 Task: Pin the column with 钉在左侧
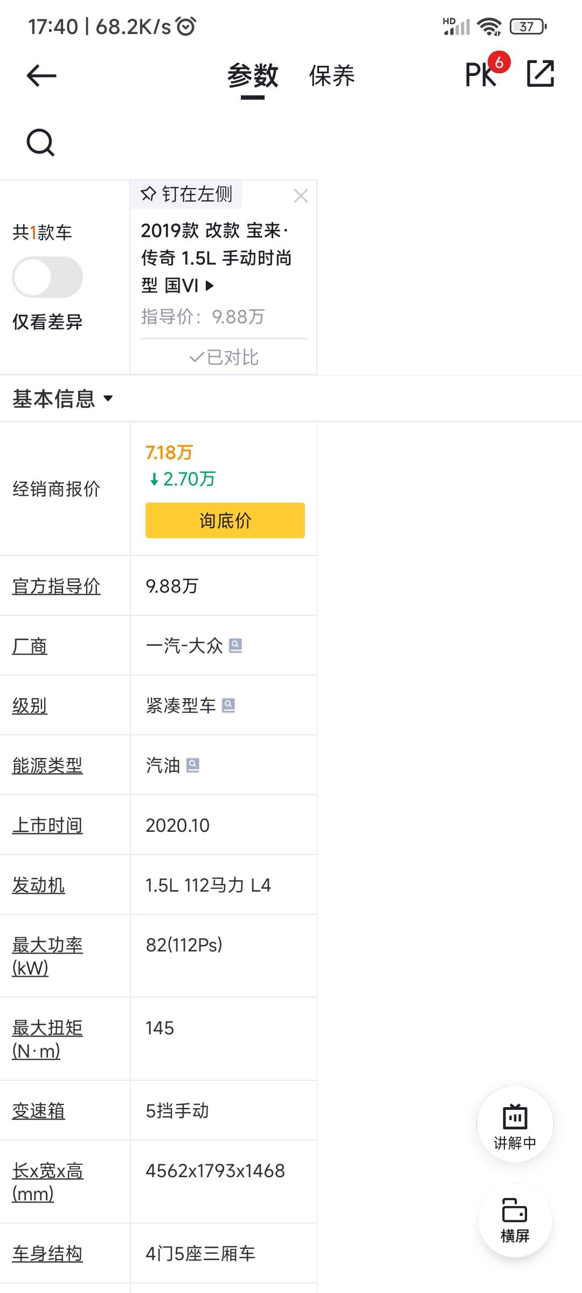pyautogui.click(x=186, y=194)
